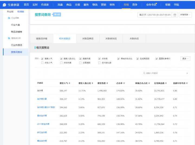Open the calendar icon beside the date range
This screenshot has height=145, width=195.
[175, 15]
